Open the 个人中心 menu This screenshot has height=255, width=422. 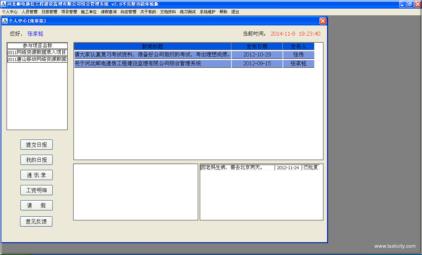[10, 12]
